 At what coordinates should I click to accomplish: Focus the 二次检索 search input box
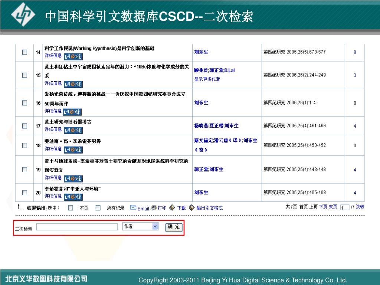(77, 227)
